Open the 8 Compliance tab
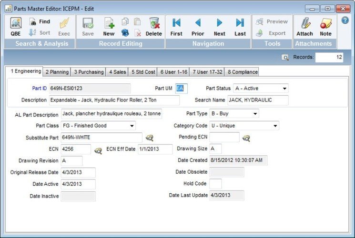The image size is (355, 238). click(x=243, y=72)
